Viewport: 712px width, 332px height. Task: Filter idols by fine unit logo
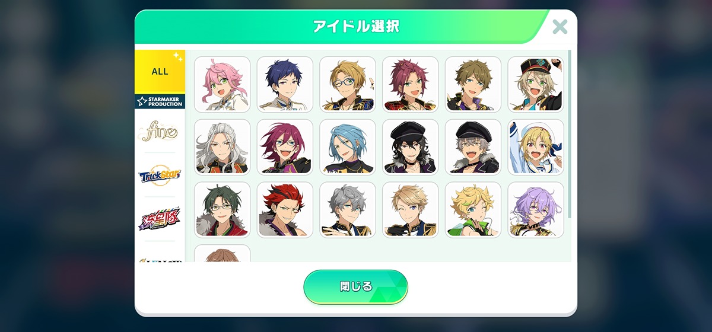pos(160,130)
